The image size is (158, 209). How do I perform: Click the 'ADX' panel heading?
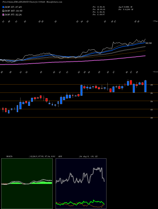click(x=60, y=156)
